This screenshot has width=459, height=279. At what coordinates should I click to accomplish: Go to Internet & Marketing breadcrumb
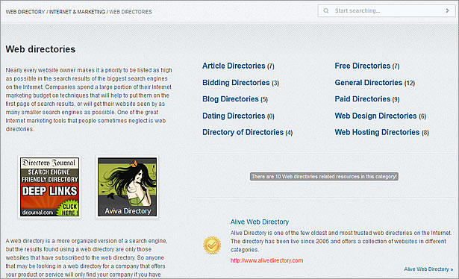coord(77,12)
